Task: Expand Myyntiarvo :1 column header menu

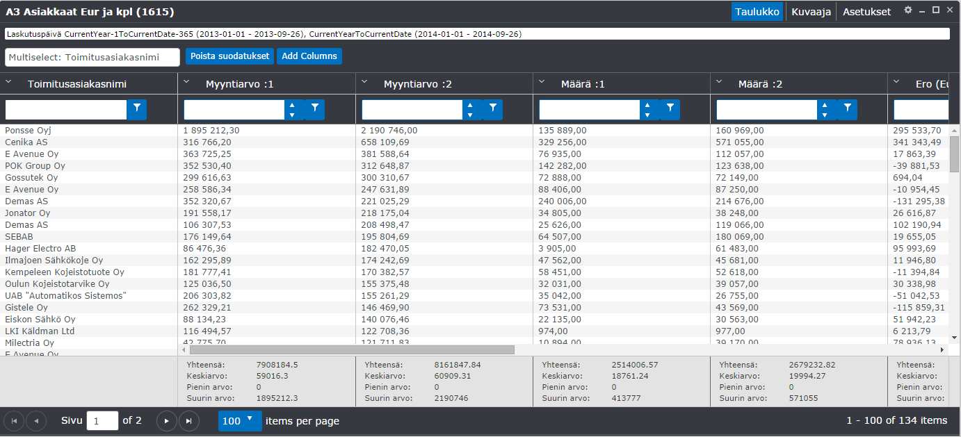Action: [x=187, y=82]
